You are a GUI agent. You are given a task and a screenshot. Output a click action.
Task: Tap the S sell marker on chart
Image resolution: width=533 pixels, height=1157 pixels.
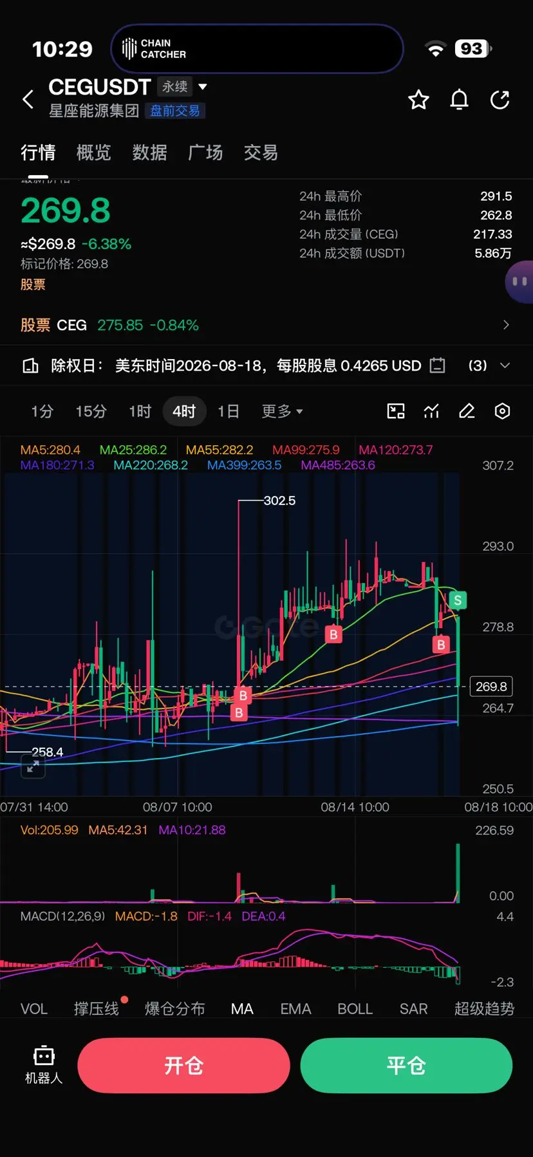[458, 600]
